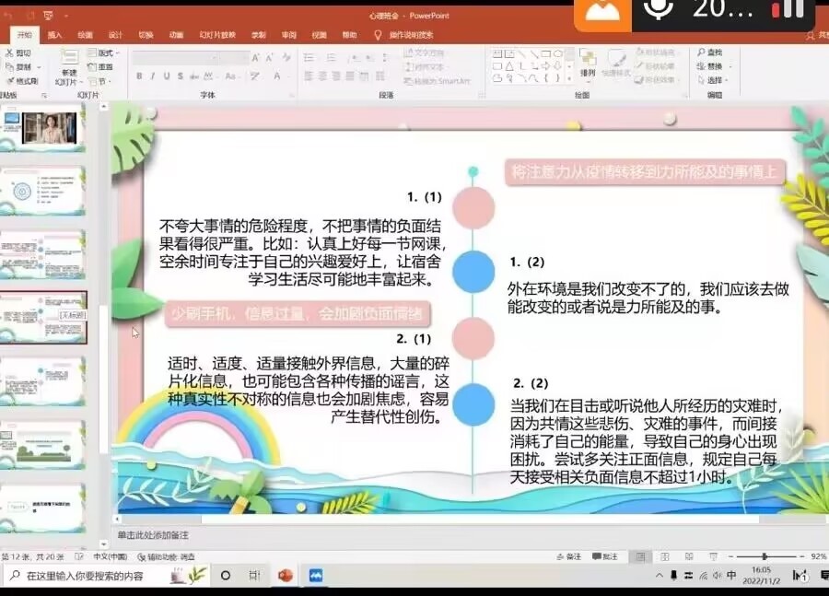Click the Italic formatting icon

152,76
